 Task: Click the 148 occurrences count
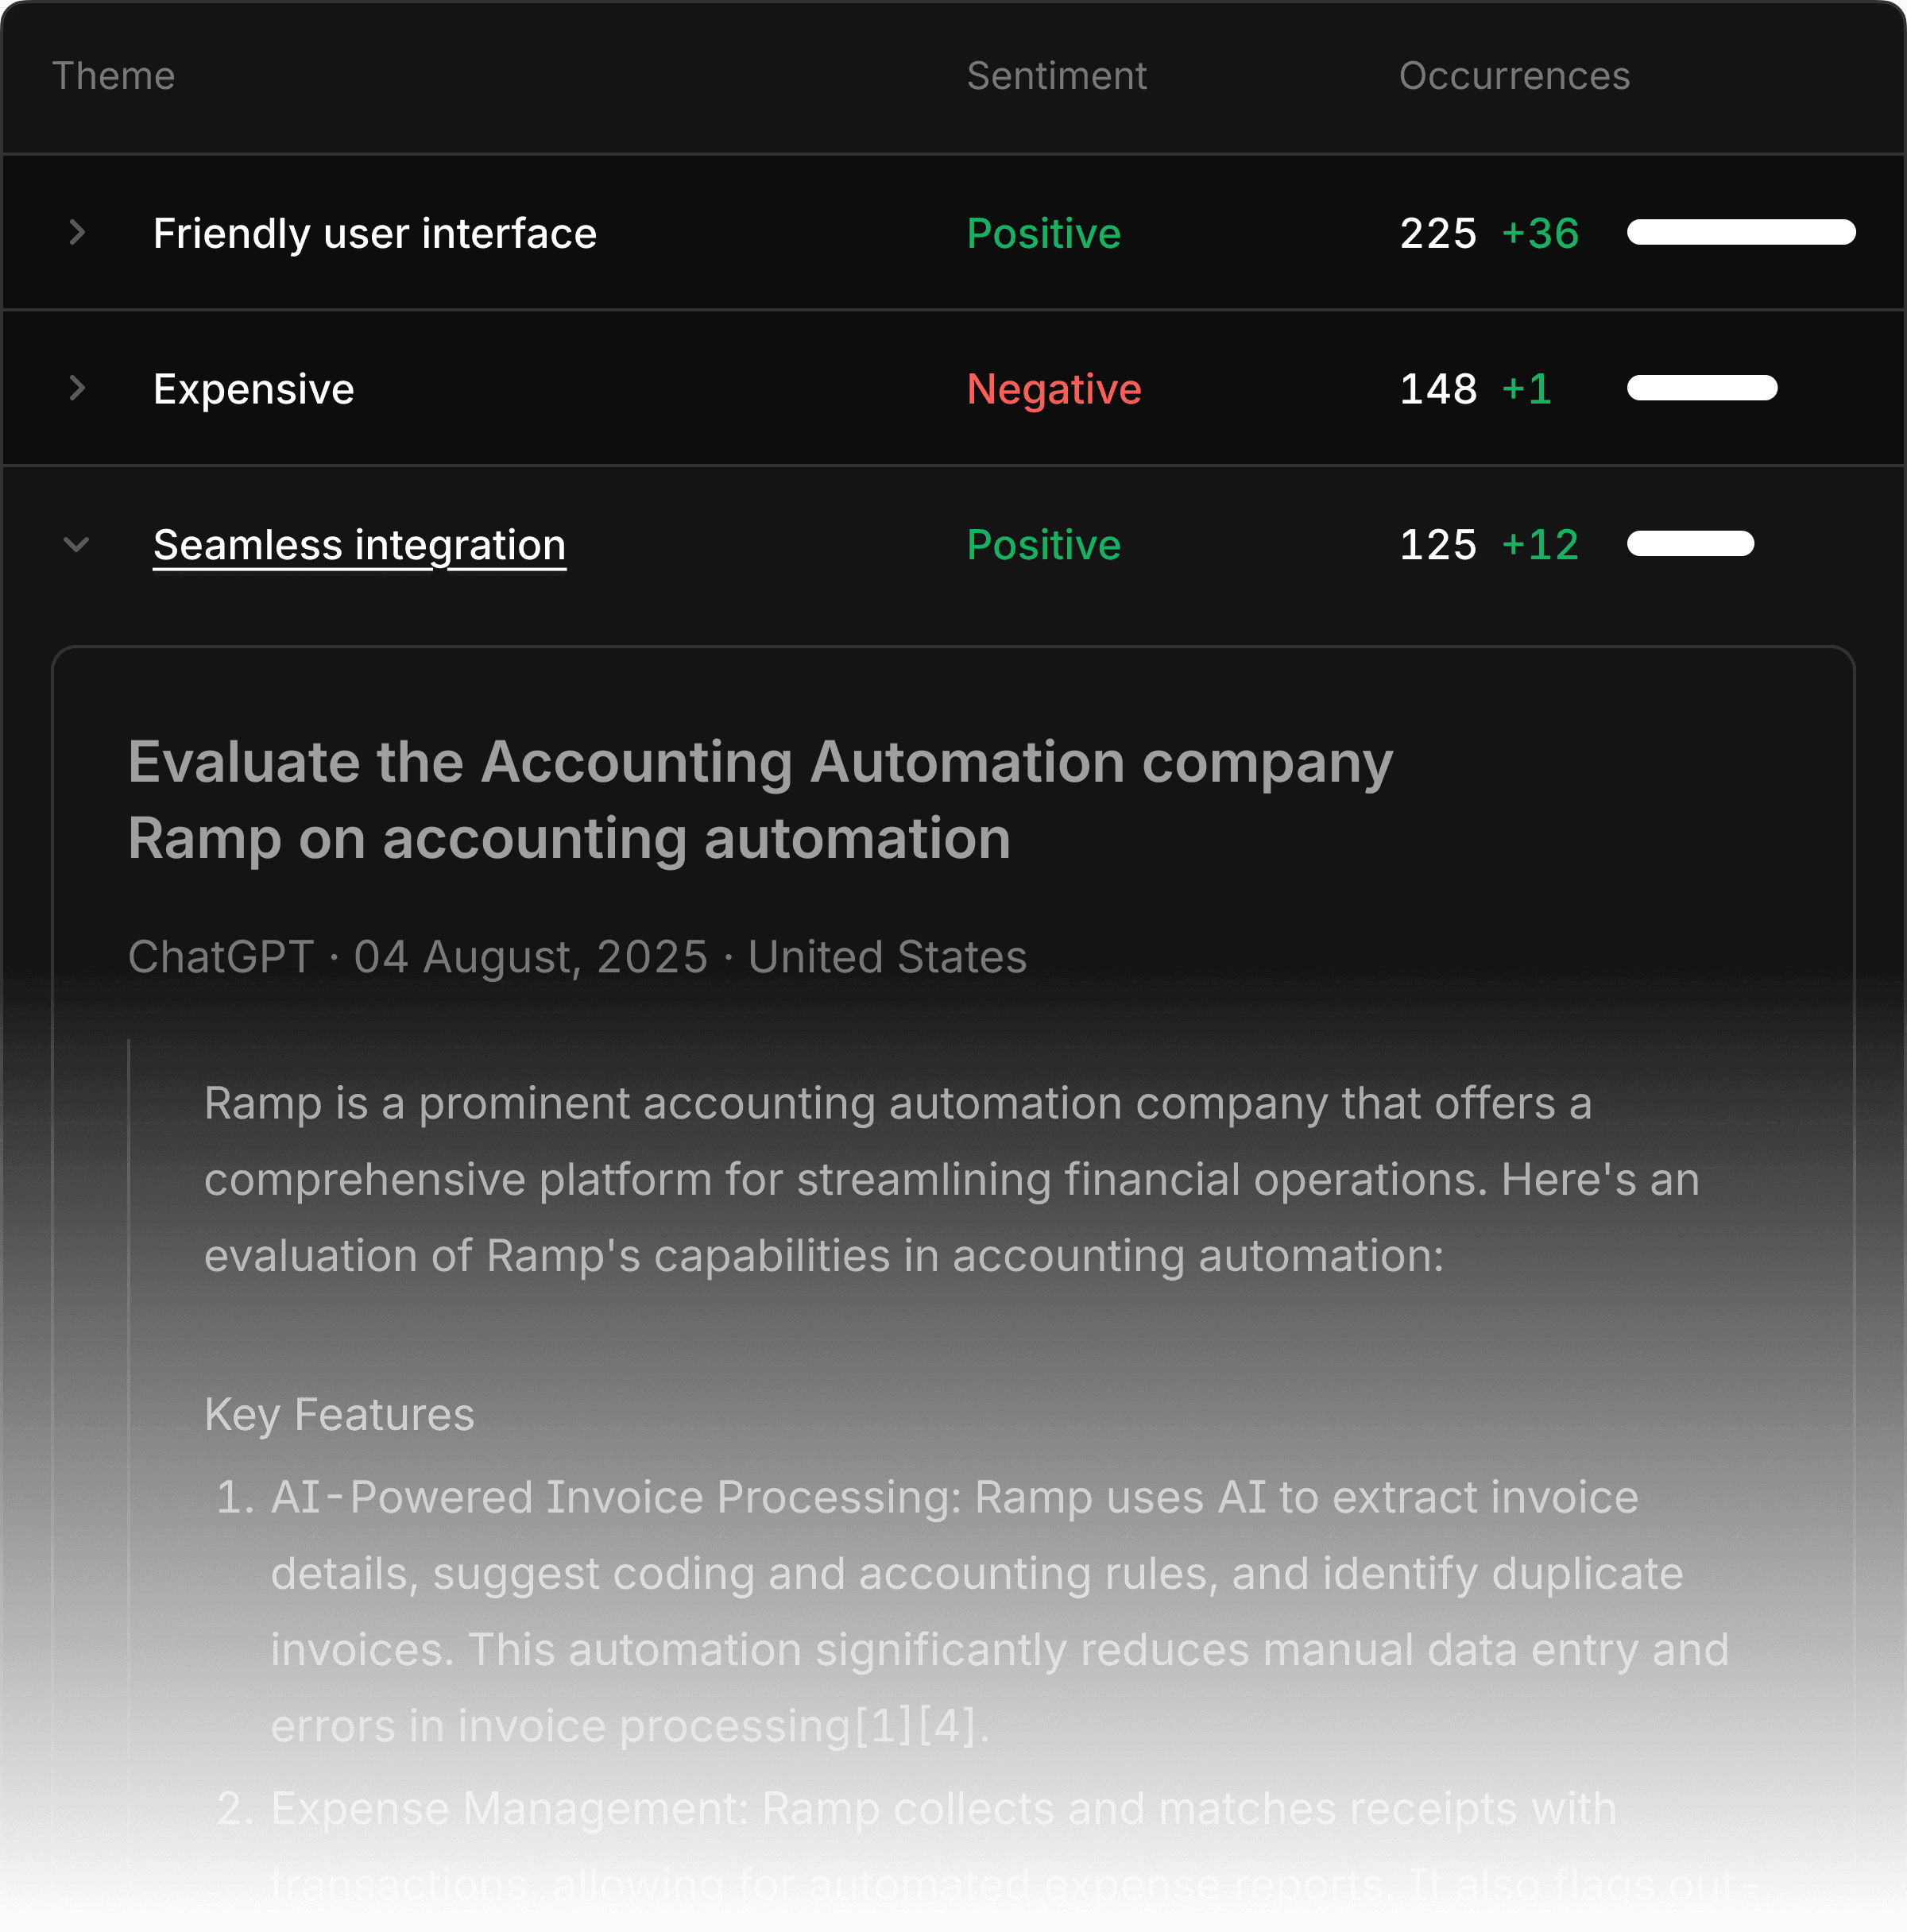[x=1437, y=389]
